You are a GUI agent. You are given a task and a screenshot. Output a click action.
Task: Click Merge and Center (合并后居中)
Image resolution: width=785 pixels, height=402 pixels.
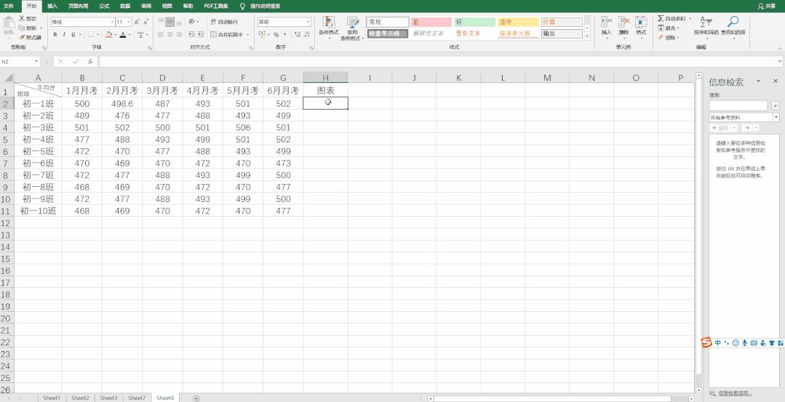pos(226,34)
